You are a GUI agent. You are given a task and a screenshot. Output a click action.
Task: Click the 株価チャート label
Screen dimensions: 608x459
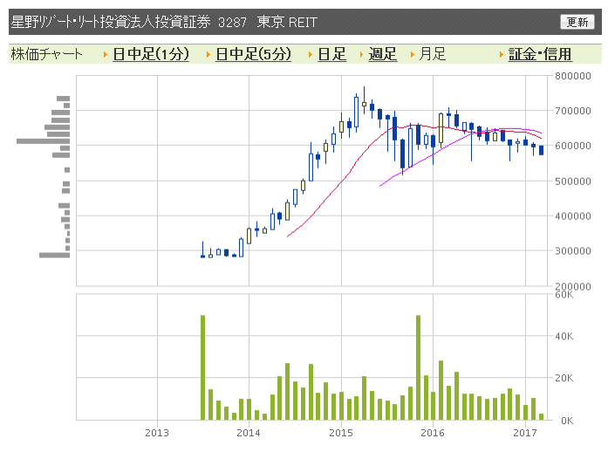[x=46, y=54]
